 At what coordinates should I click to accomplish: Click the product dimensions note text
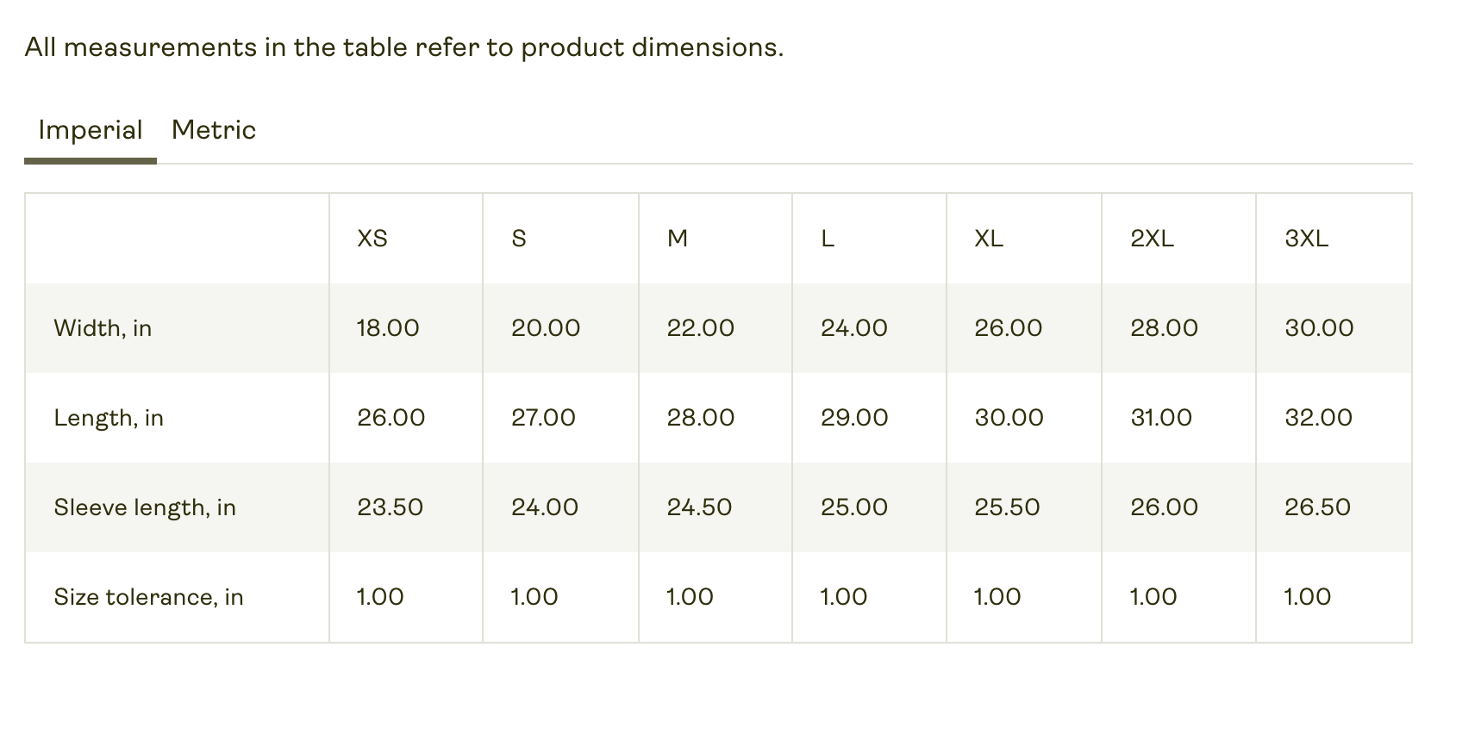coord(404,47)
